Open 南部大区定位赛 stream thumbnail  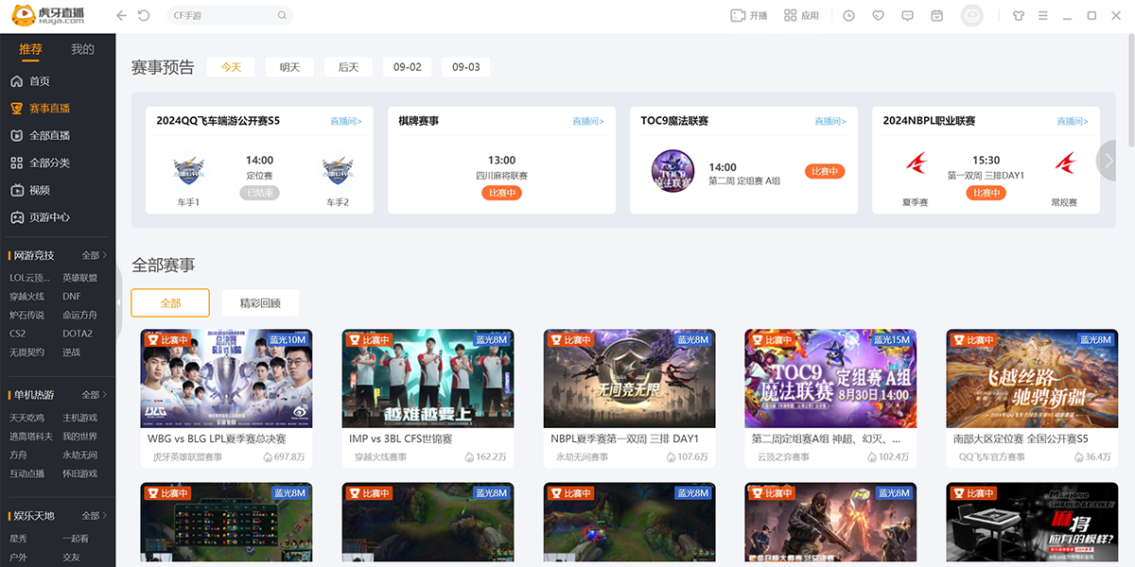1032,378
